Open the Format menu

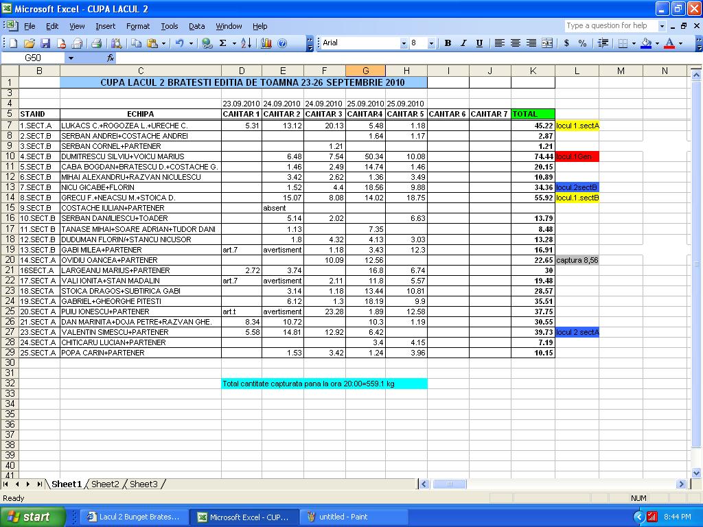click(x=137, y=26)
